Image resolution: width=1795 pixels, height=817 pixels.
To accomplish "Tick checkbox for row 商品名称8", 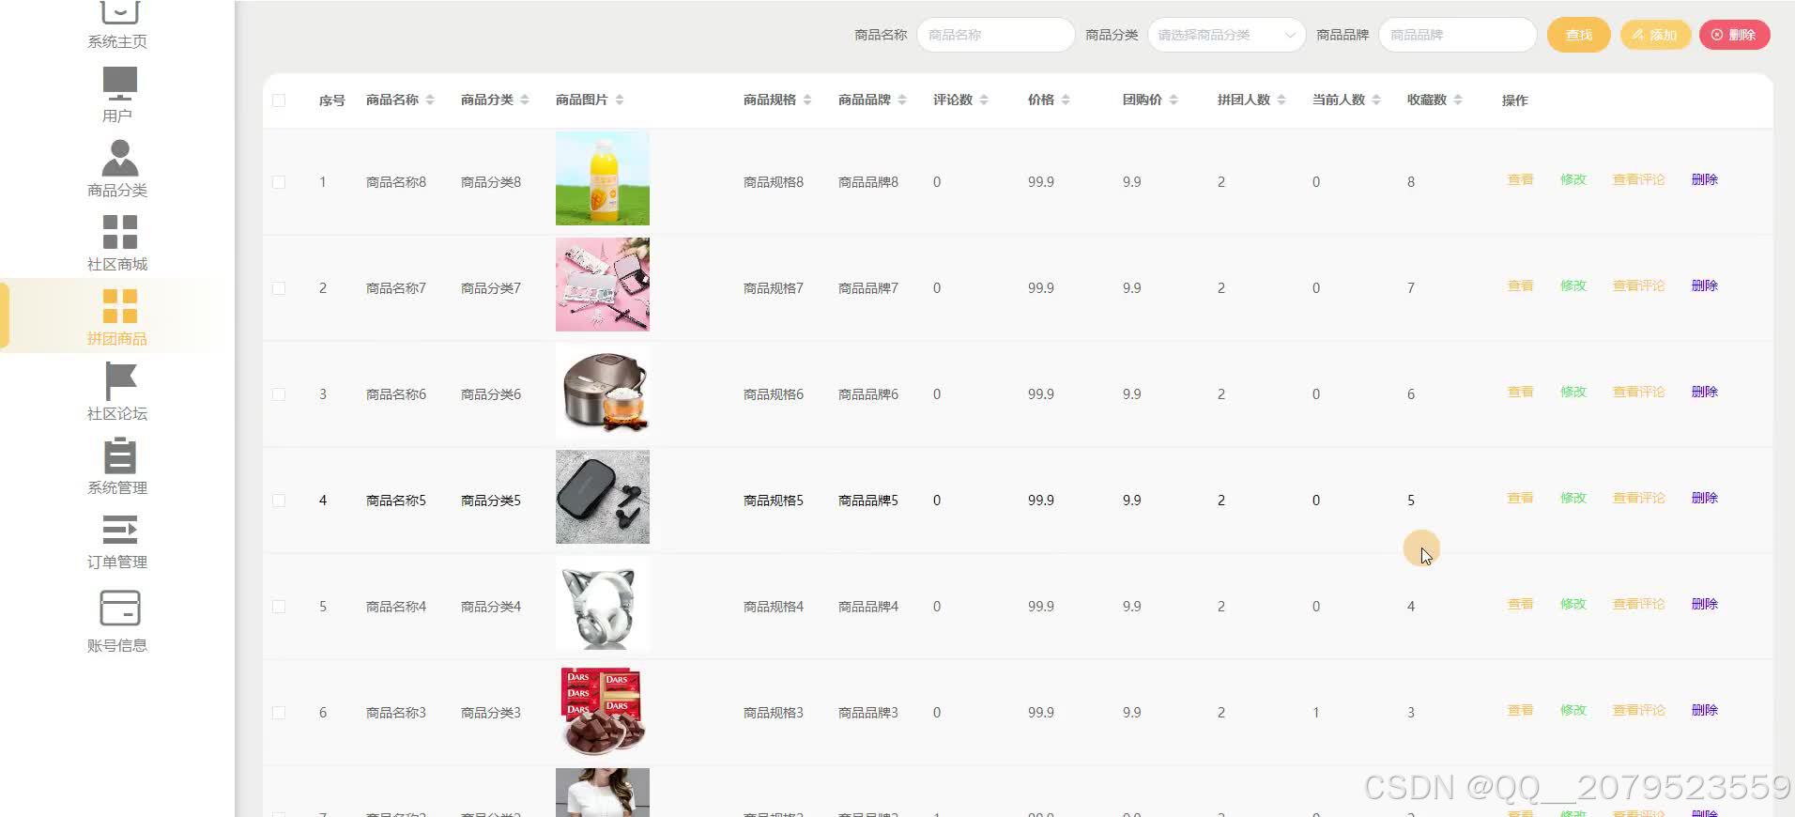I will (x=279, y=182).
